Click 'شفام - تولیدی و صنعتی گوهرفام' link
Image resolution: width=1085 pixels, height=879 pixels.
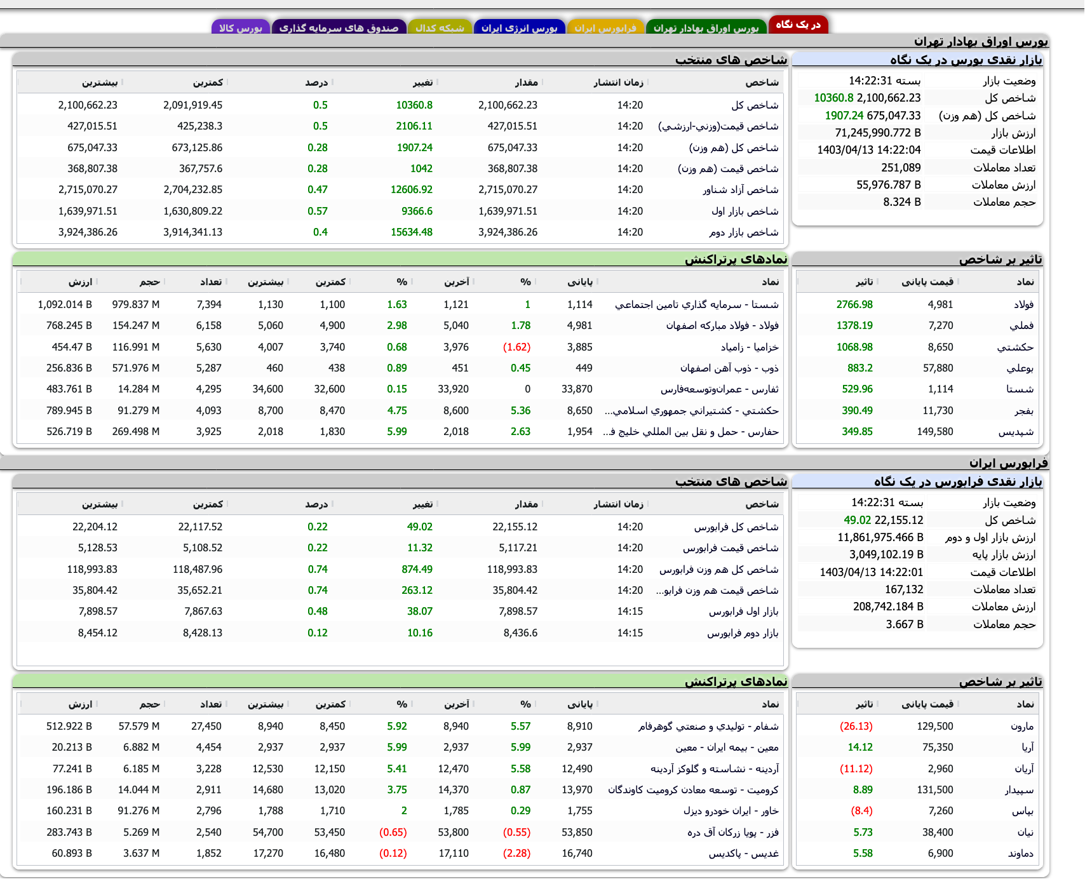pos(708,727)
